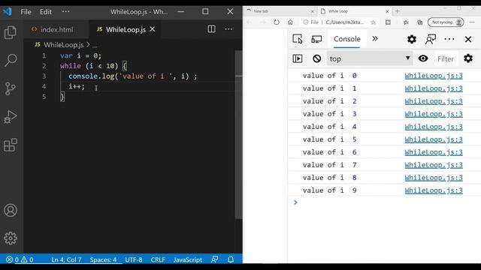Toggle device emulation in DevTools

click(316, 39)
